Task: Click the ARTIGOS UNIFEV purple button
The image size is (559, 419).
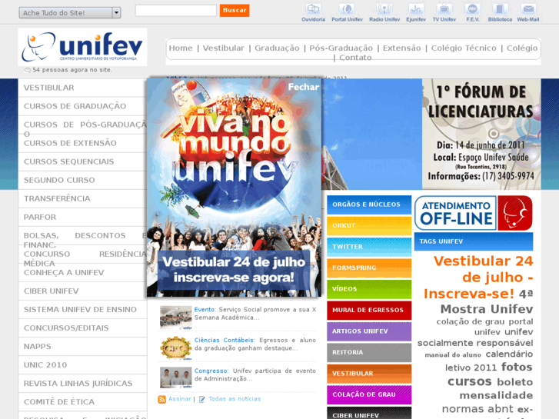Action: 369,331
